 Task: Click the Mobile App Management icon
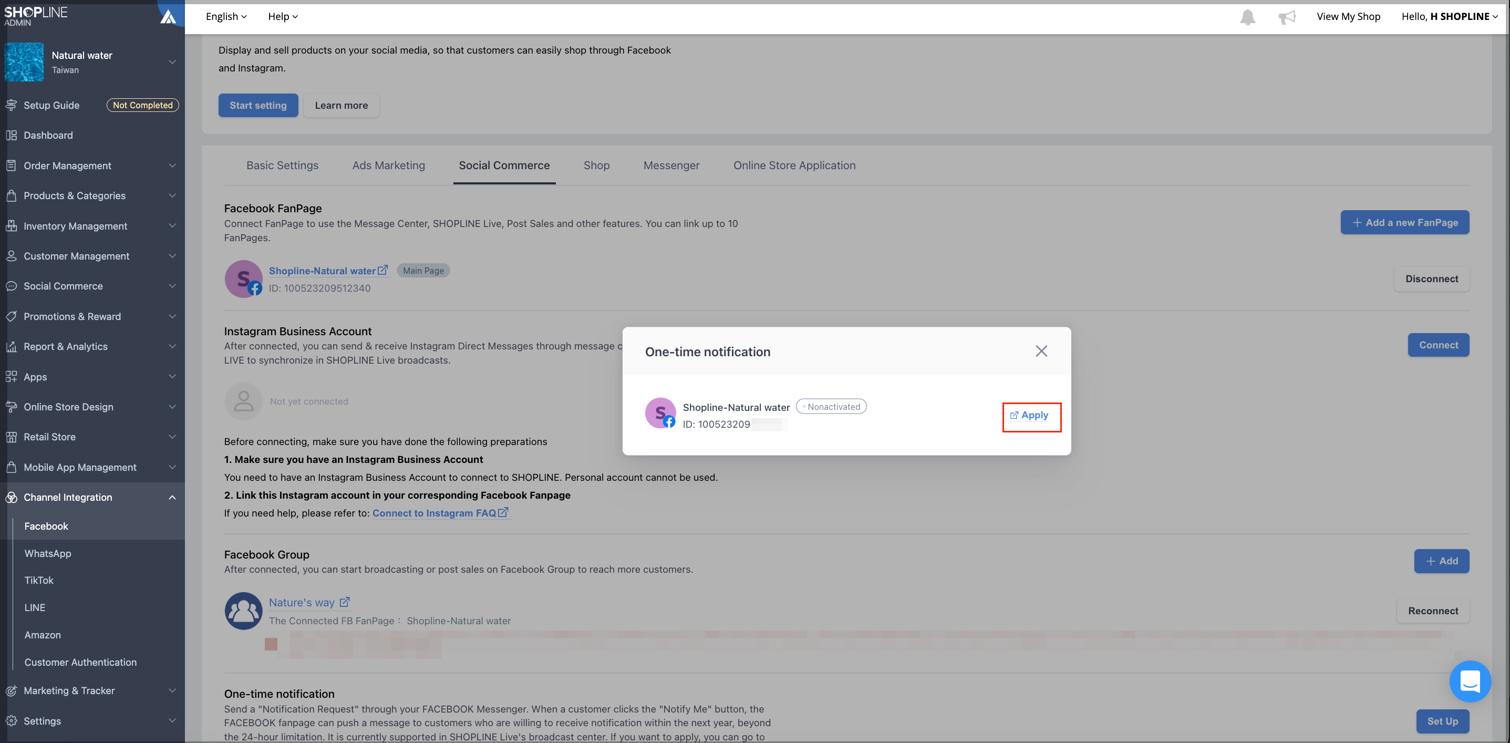coord(11,467)
